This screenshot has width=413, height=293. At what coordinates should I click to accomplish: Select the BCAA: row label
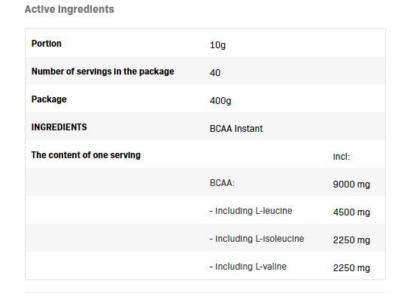[x=222, y=183]
